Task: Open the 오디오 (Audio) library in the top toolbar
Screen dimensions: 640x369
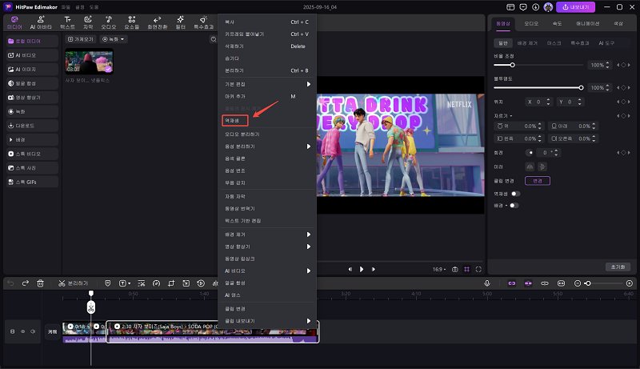Action: coord(109,22)
